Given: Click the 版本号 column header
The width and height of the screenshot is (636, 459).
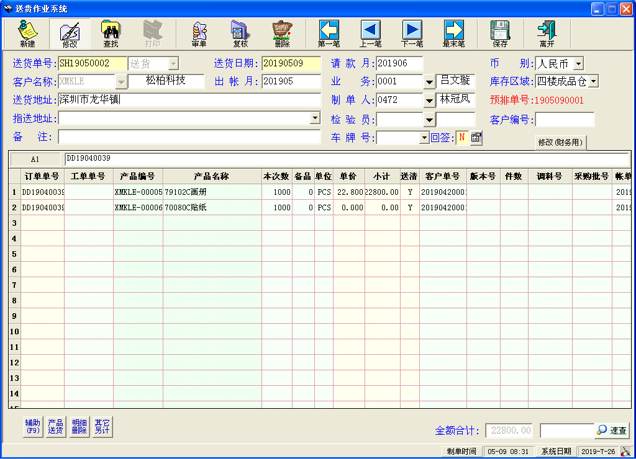Looking at the screenshot, I should click(x=483, y=176).
